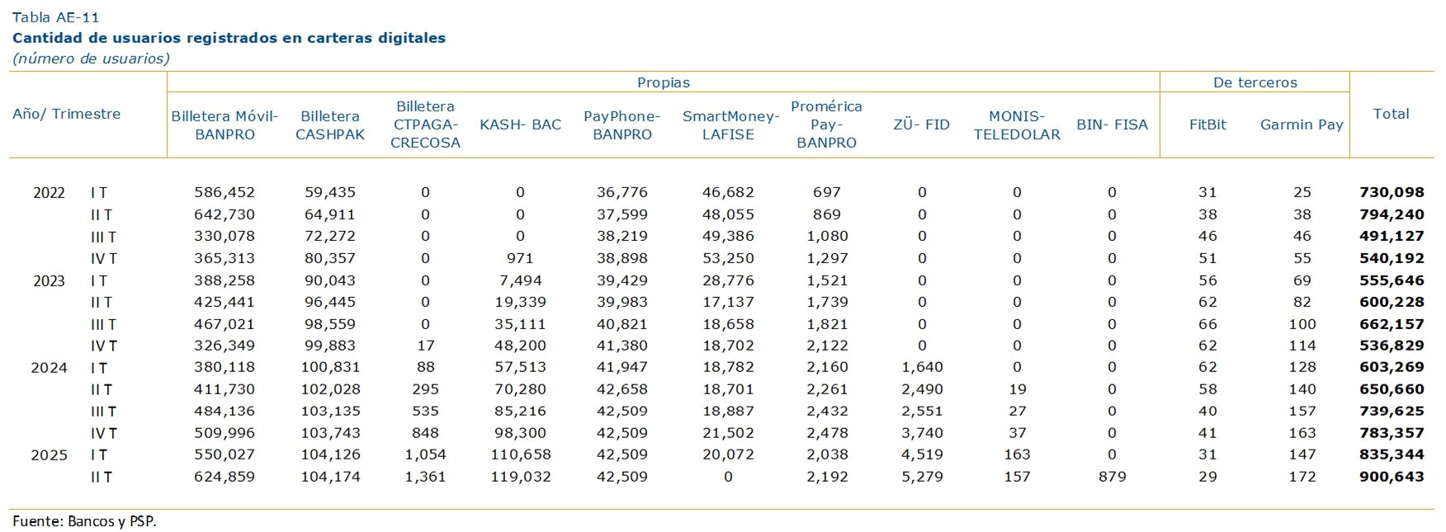Click the Billetera Móvil value "642,730"
The height and width of the screenshot is (532, 1446).
click(x=224, y=214)
